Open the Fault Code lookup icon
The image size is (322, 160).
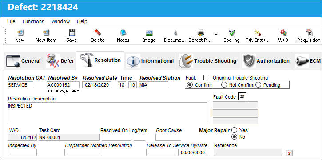(242, 96)
